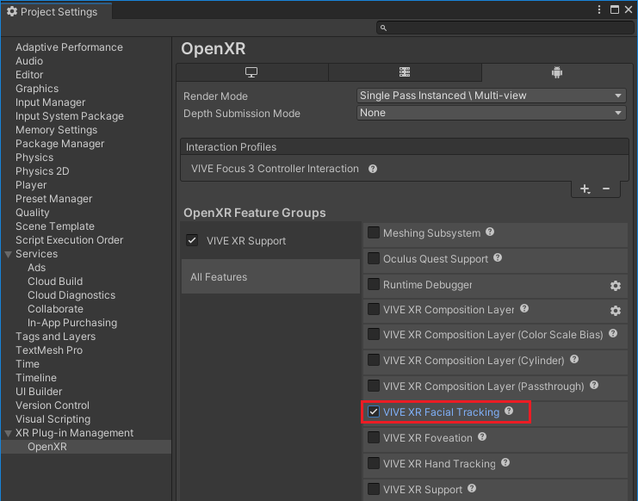
Task: Open Tags and Layers settings
Action: point(56,337)
